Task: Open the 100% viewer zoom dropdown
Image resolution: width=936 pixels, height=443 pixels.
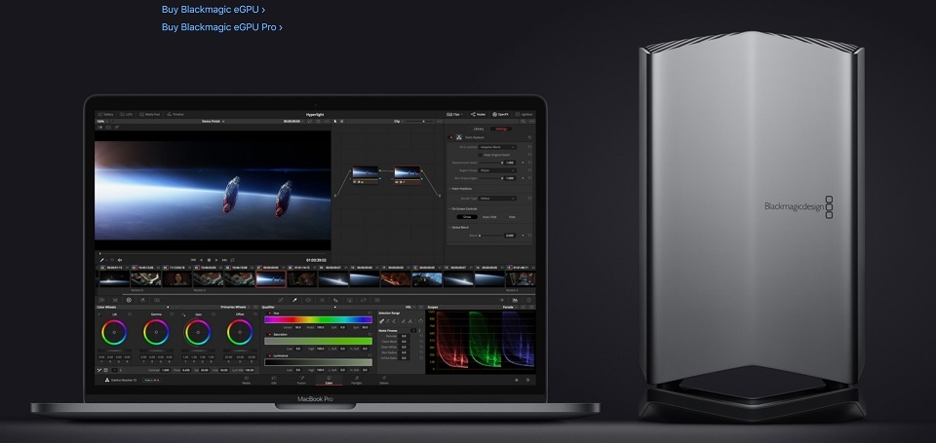Action: point(104,121)
